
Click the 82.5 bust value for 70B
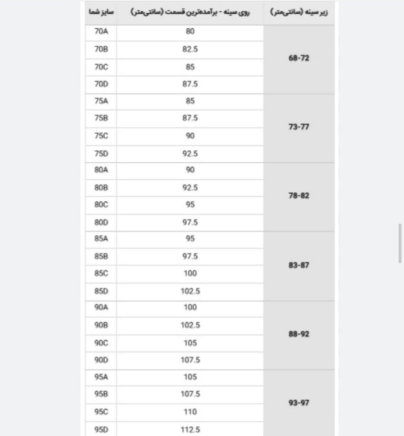tap(190, 49)
